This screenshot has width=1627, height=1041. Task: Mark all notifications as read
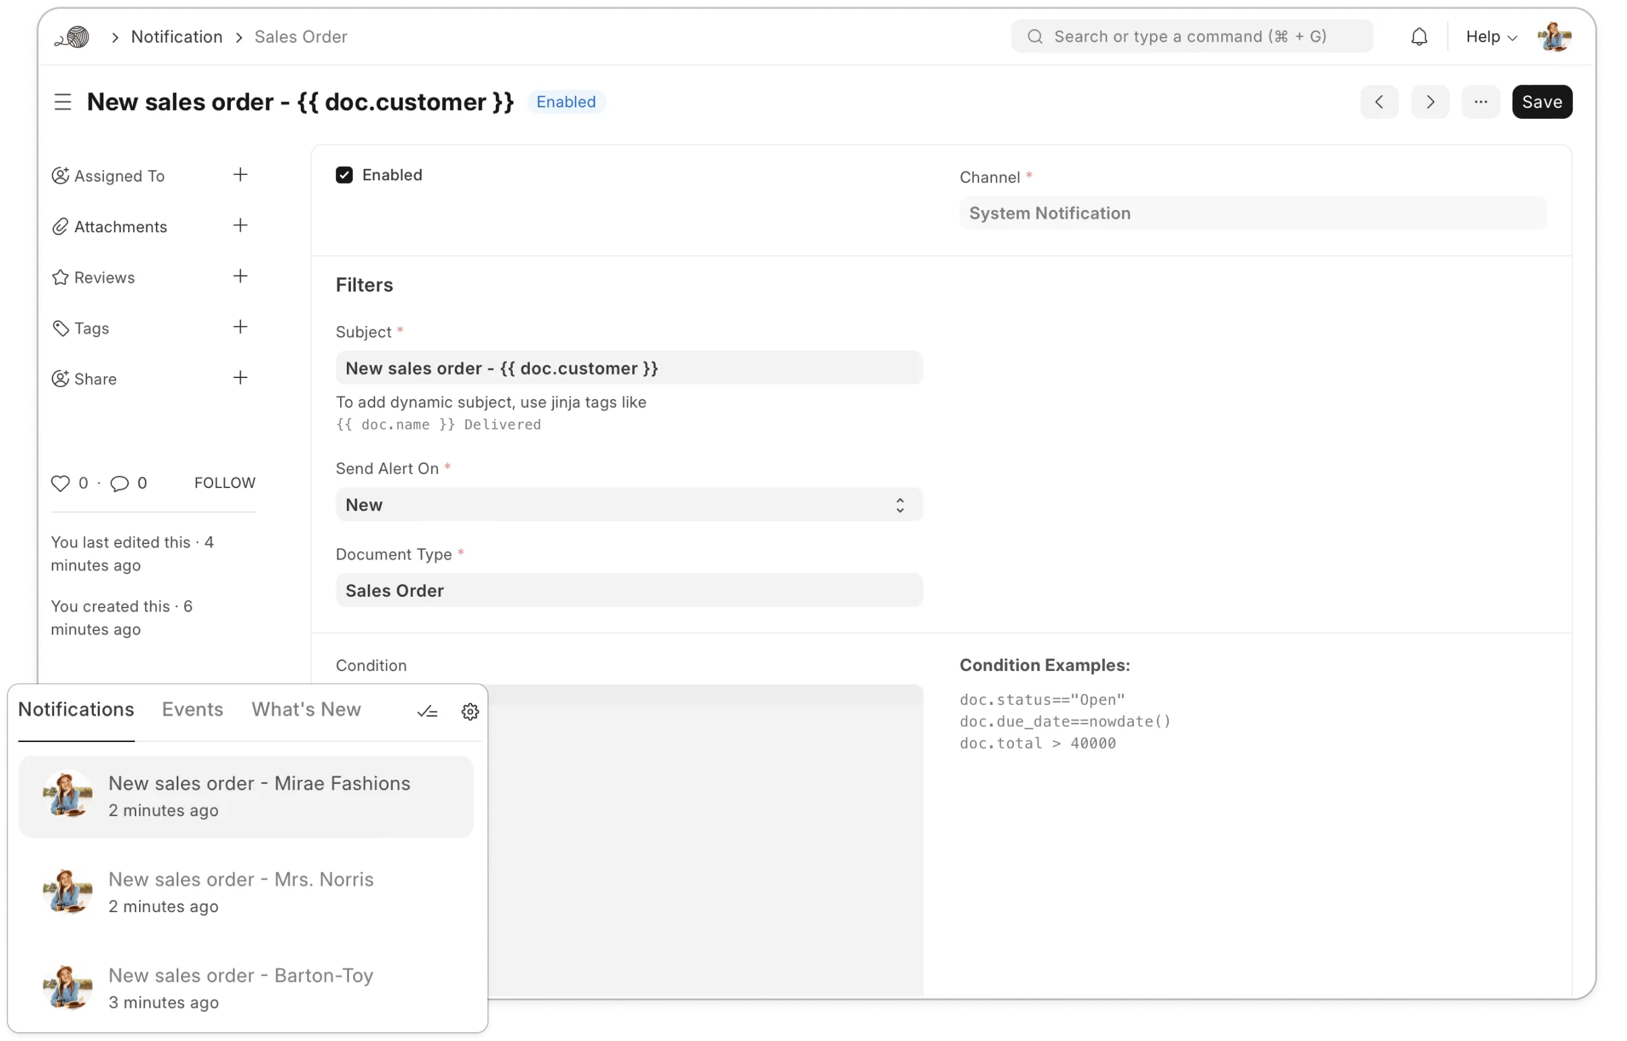pyautogui.click(x=427, y=711)
